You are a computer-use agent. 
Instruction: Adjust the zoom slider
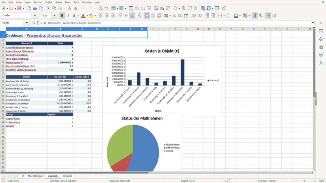pyautogui.click(x=304, y=181)
